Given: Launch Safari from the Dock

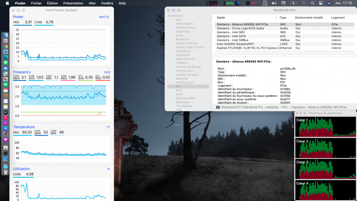Looking at the screenshot, I should click(x=5, y=52).
